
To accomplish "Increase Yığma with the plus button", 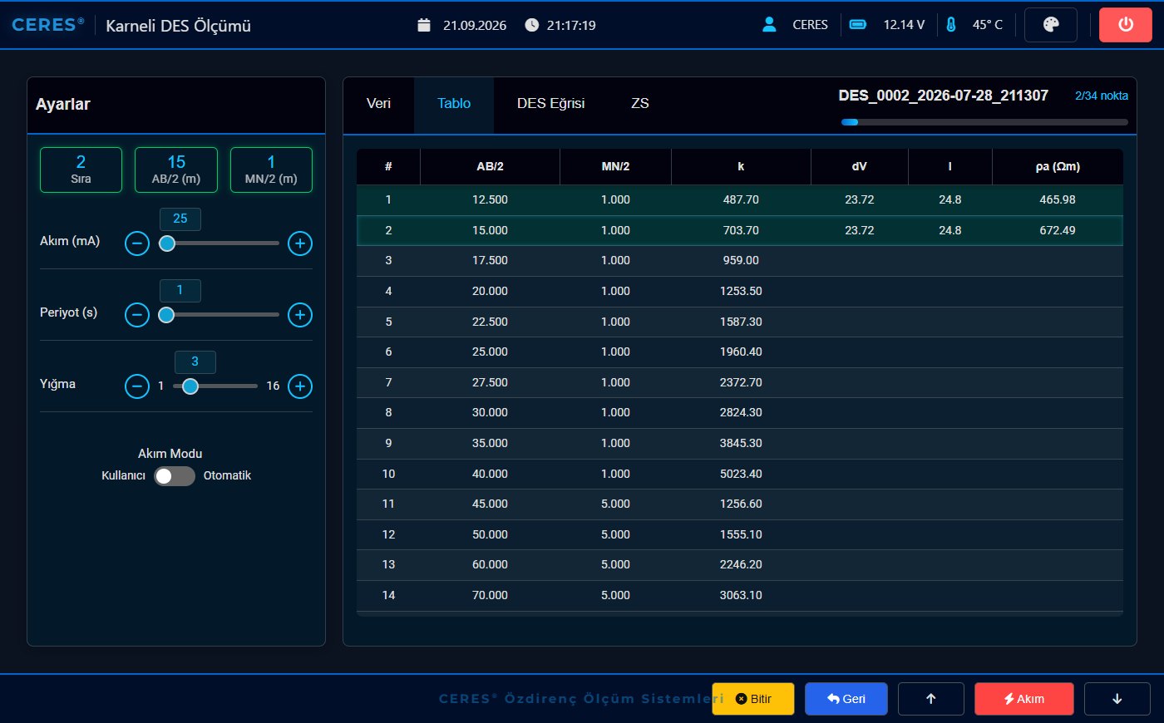I will (300, 386).
